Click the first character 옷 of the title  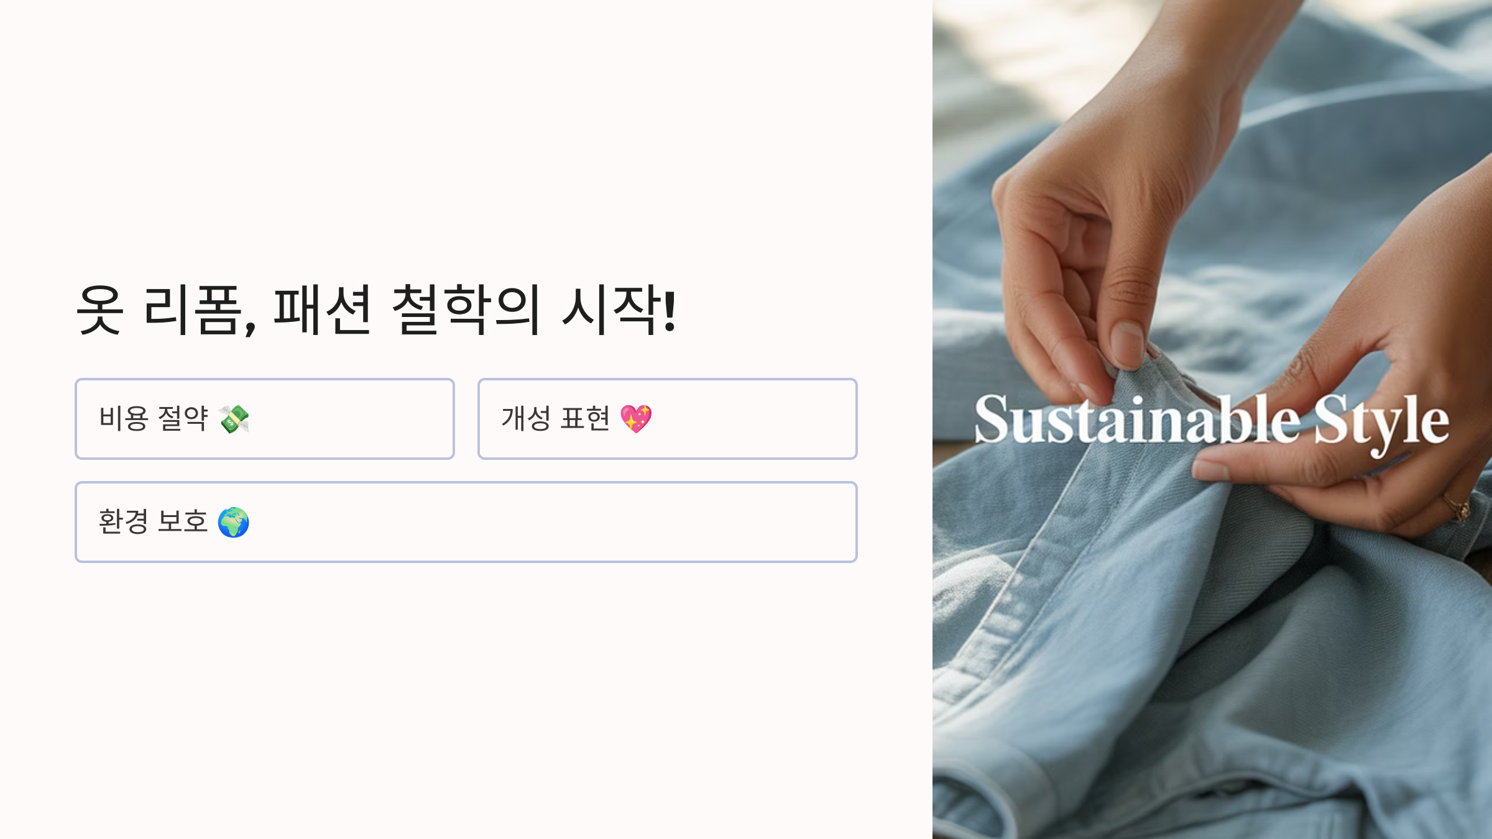[x=99, y=310]
